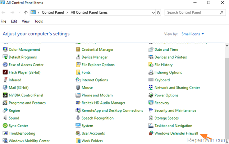Click the Sound speaker icon
This screenshot has width=229, height=144.
pyautogui.click(x=5, y=118)
